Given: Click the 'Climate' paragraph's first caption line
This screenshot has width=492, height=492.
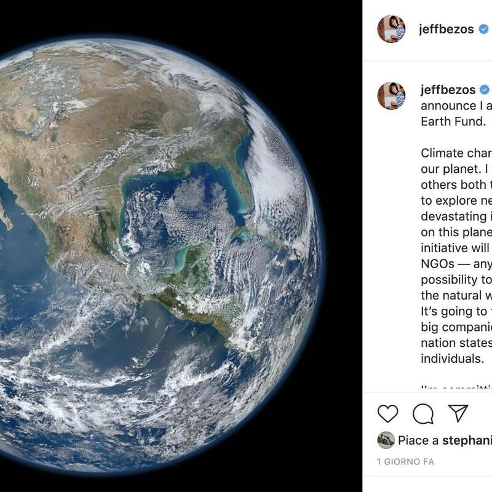Looking at the screenshot, I should 456,154.
